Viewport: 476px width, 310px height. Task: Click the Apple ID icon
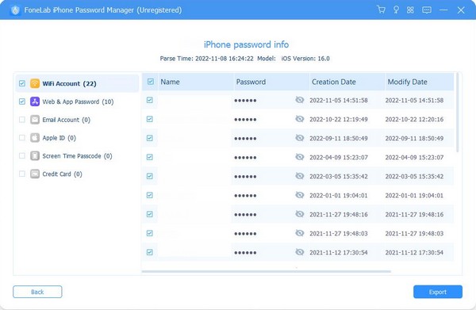pos(35,138)
